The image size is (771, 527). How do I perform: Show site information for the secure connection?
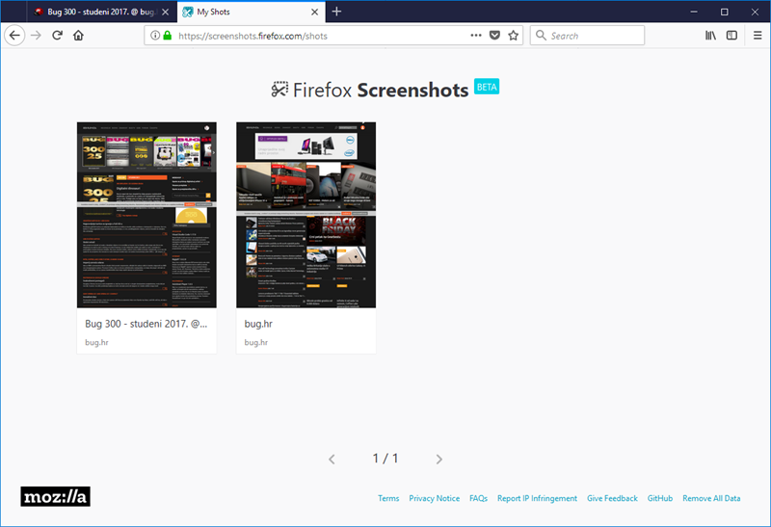[156, 36]
